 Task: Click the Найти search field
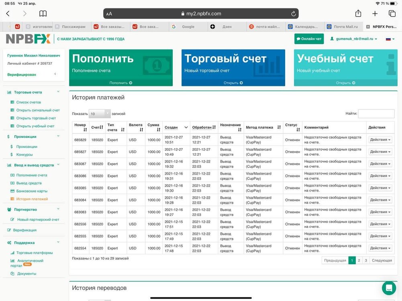pos(376,114)
